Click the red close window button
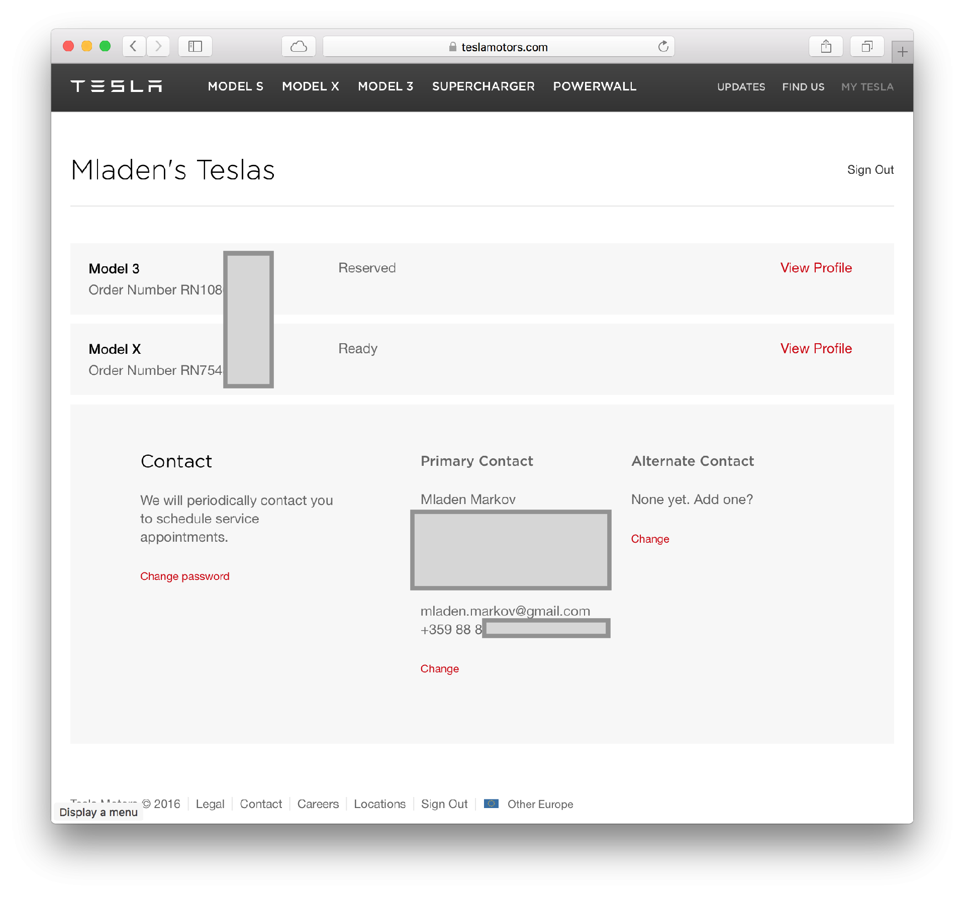This screenshot has height=897, width=965. [68, 47]
